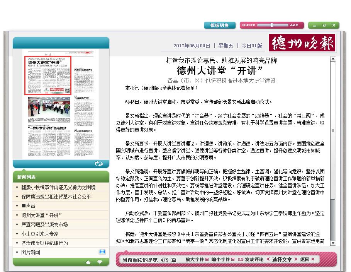Select 严查网吧及出版物市场 in news list
The height and width of the screenshot is (272, 351).
coord(44,224)
